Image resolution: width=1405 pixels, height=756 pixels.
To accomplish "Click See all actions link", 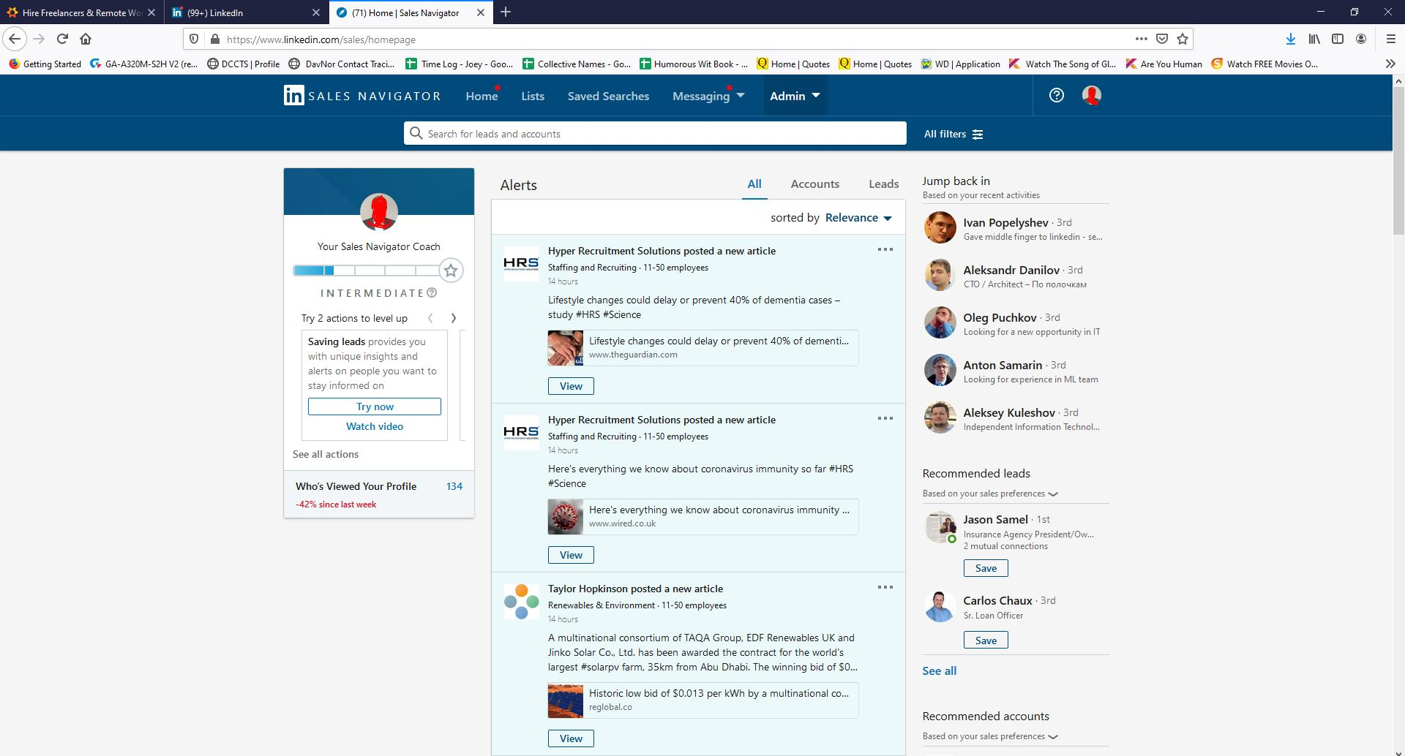I will [x=326, y=454].
